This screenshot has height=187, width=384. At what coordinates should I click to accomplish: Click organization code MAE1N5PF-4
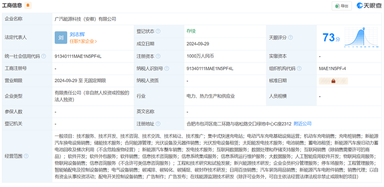(332, 68)
